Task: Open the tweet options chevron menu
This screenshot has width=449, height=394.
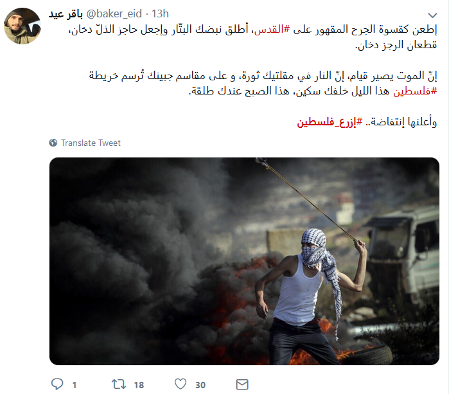Action: pyautogui.click(x=432, y=15)
